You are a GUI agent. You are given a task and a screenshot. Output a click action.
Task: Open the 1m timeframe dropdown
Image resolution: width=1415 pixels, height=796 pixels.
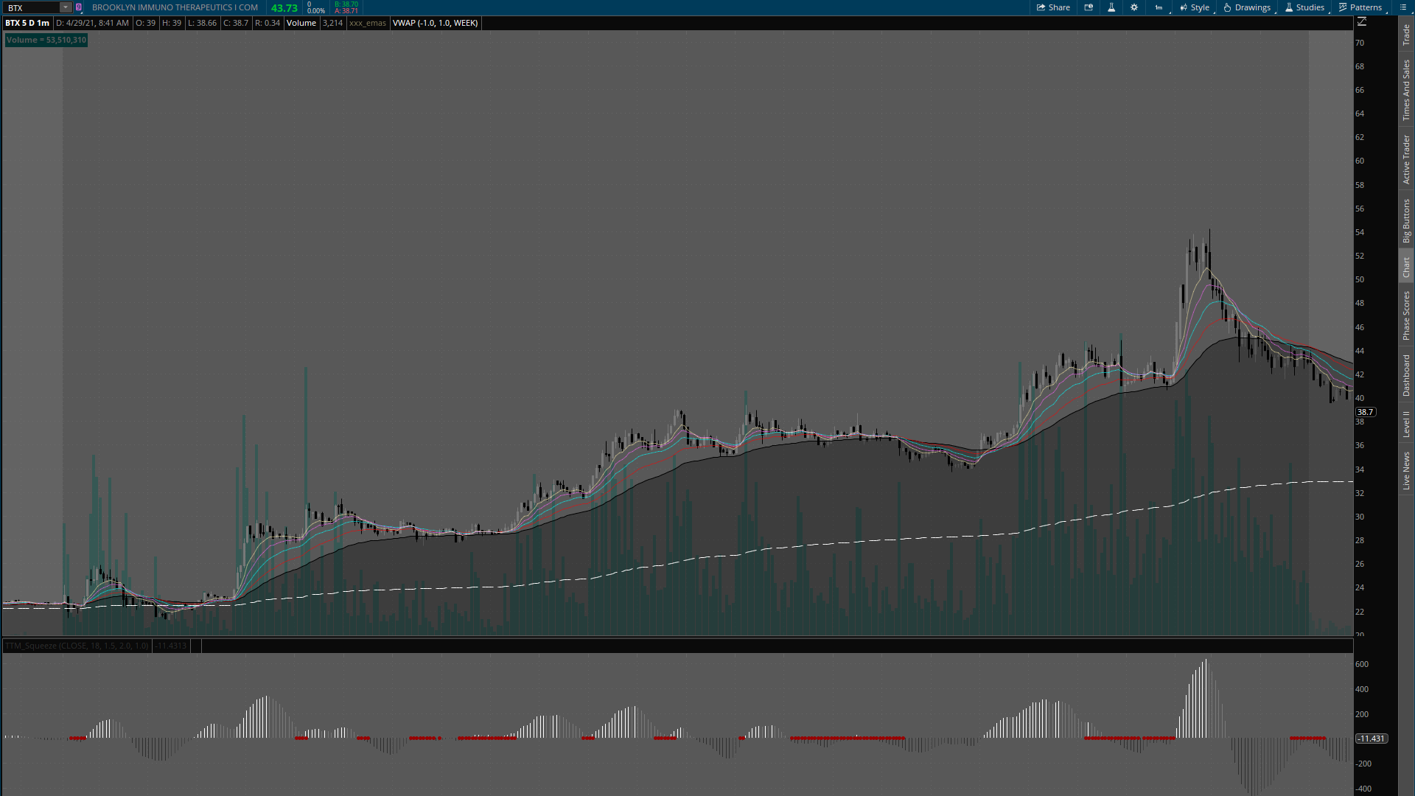[x=1159, y=7]
